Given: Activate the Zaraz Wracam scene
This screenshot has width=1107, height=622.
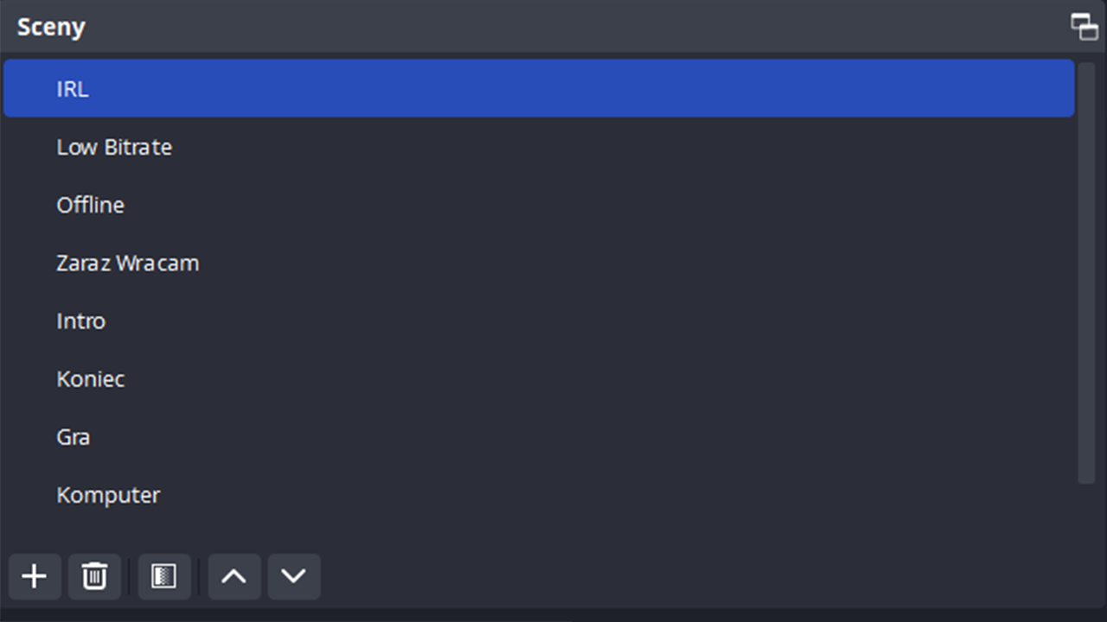Looking at the screenshot, I should point(128,263).
